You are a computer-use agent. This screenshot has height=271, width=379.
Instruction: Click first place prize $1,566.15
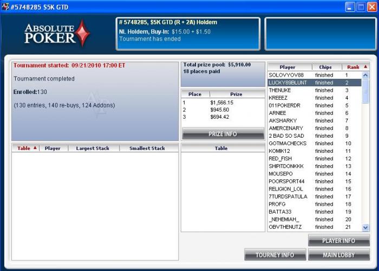[221, 103]
